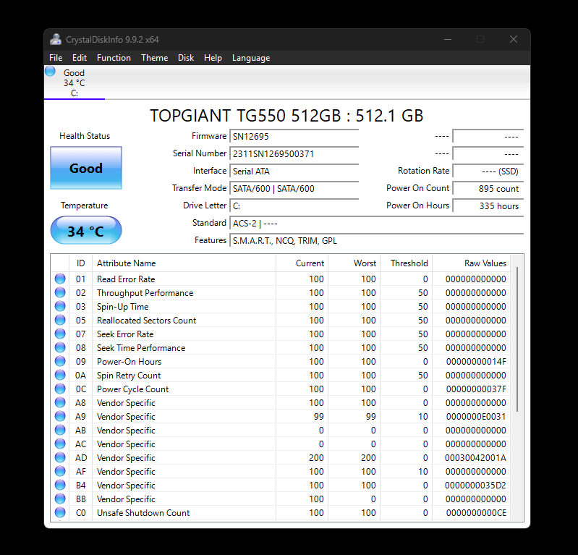Screen dimensions: 578x555
Task: Click raw value 00000000037F
Action: tap(476, 389)
